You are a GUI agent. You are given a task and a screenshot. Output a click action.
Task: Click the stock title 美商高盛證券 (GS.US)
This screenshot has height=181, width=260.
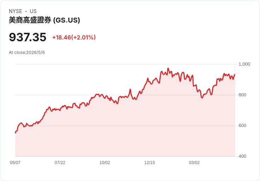(x=44, y=20)
